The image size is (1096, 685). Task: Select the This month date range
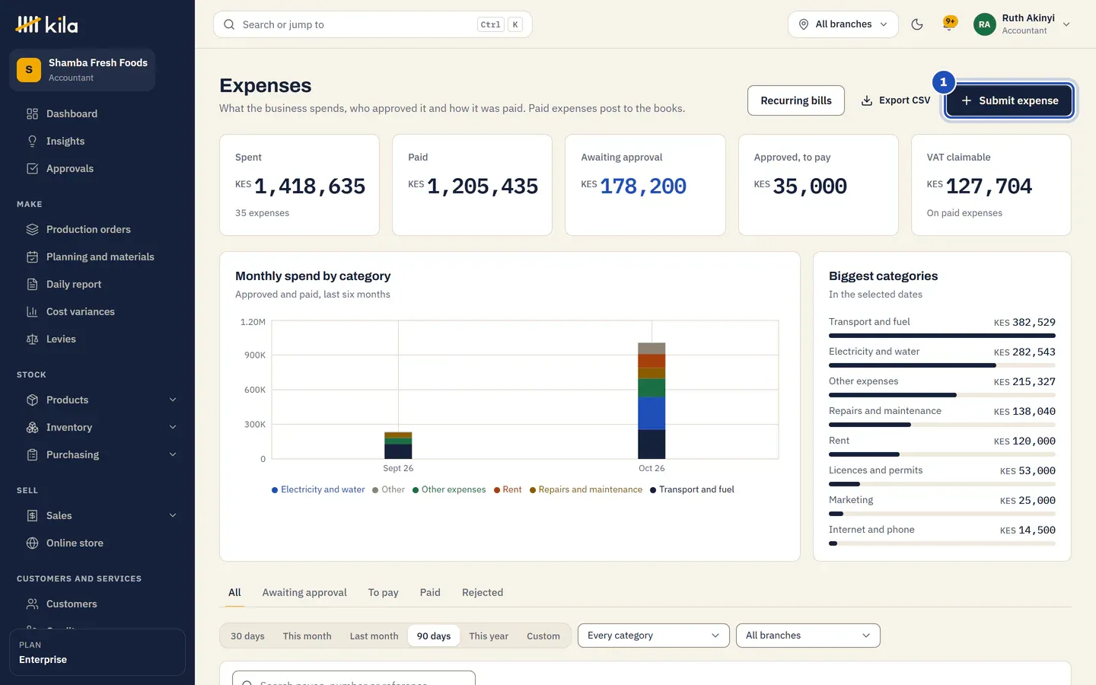307,636
